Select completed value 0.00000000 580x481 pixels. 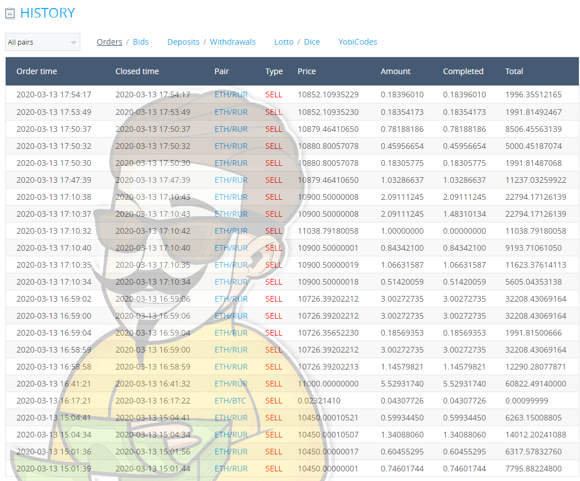click(465, 231)
